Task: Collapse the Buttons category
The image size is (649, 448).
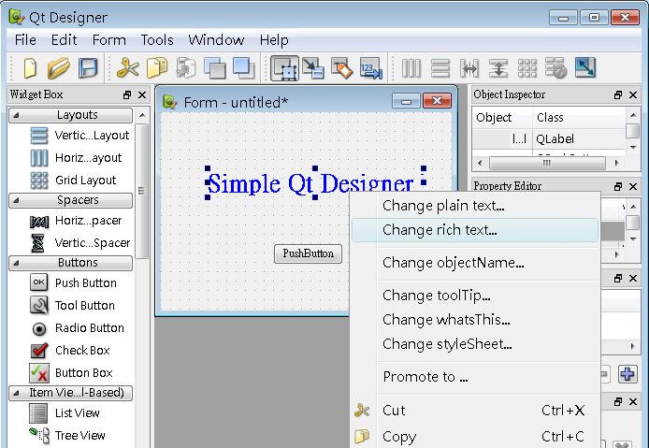Action: click(x=70, y=263)
